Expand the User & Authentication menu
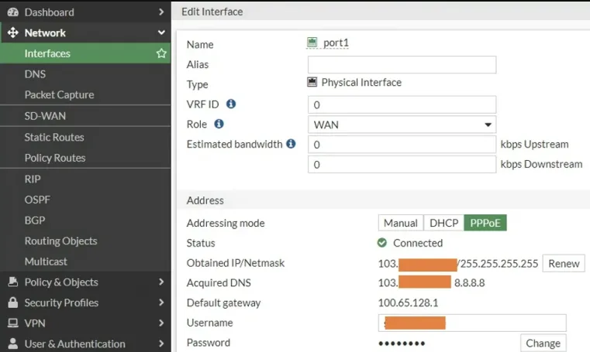Screen dimensions: 590x352 [85, 343]
